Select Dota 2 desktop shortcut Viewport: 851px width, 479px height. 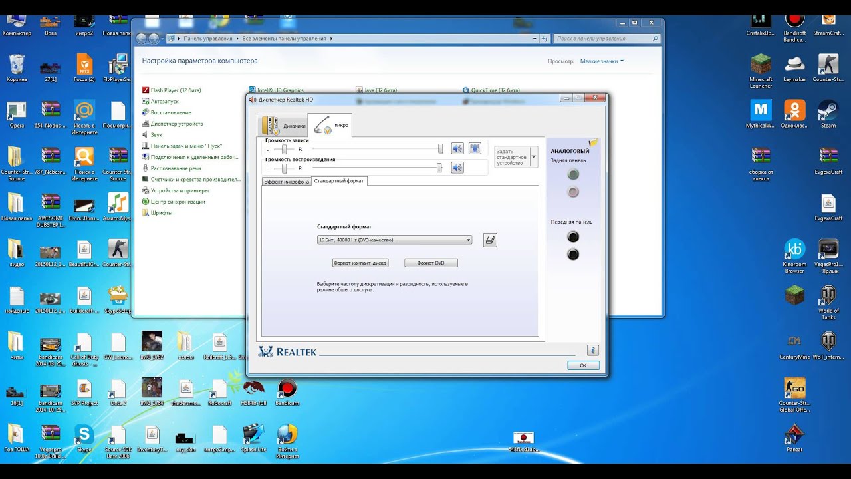(x=118, y=393)
